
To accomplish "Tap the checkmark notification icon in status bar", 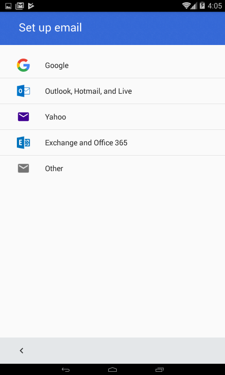I will (31, 6).
